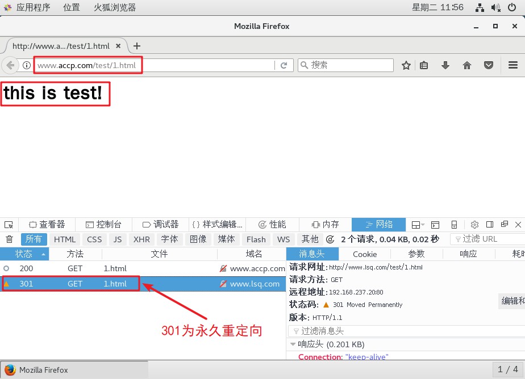Switch to the 控制台 devtools tab
The image size is (525, 379).
103,225
